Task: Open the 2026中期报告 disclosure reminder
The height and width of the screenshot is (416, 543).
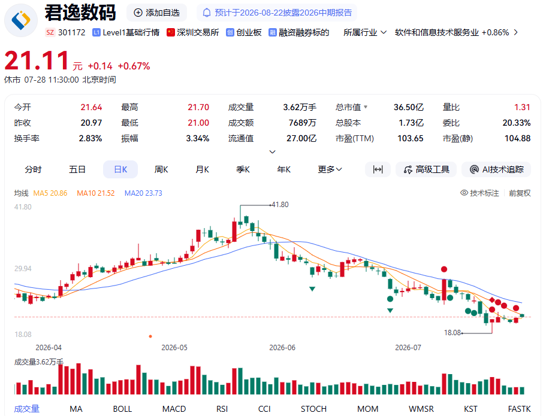Action: point(277,13)
